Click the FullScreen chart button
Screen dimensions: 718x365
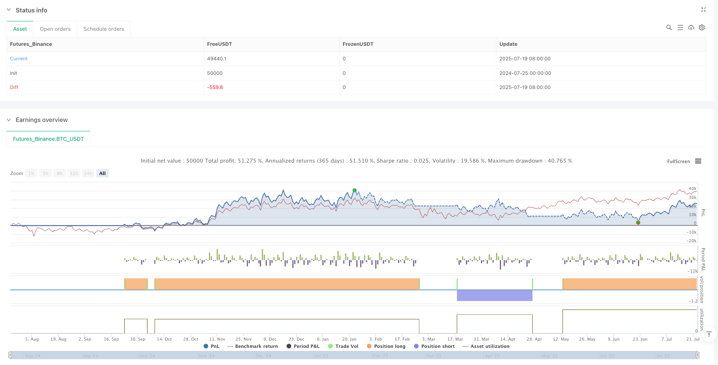point(678,161)
